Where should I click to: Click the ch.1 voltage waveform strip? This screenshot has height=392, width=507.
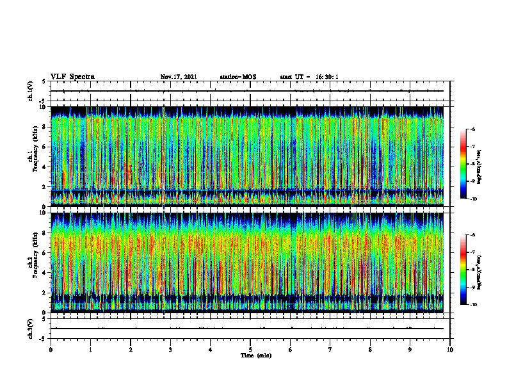(x=250, y=91)
